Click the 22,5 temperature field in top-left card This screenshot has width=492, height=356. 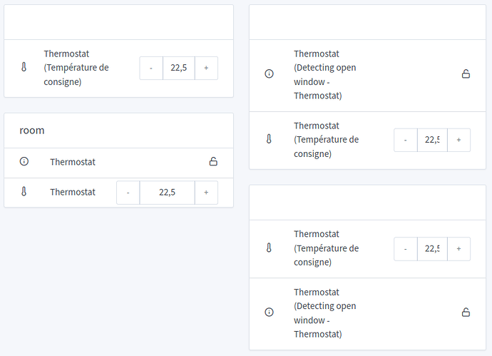[x=179, y=68]
